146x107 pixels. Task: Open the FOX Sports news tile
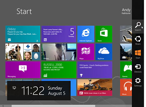pos(95,70)
